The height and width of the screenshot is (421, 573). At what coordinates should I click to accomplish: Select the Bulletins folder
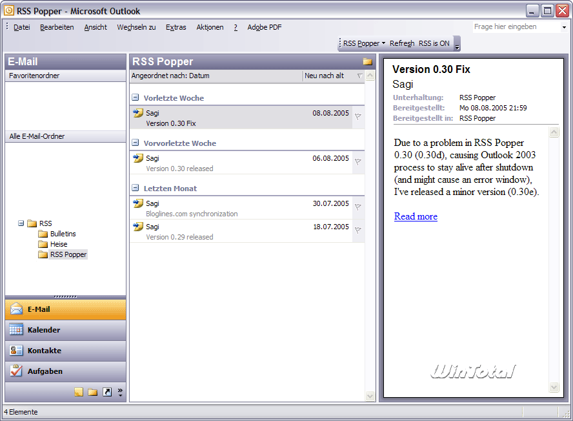[63, 234]
